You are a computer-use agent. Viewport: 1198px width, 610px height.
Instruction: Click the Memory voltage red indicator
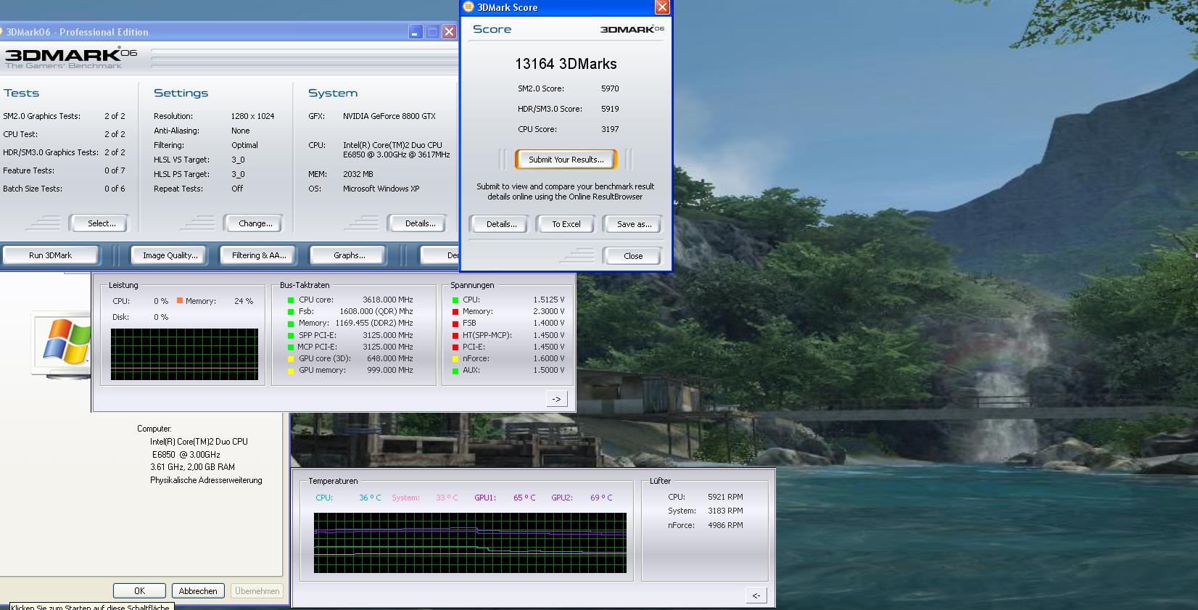pos(455,311)
